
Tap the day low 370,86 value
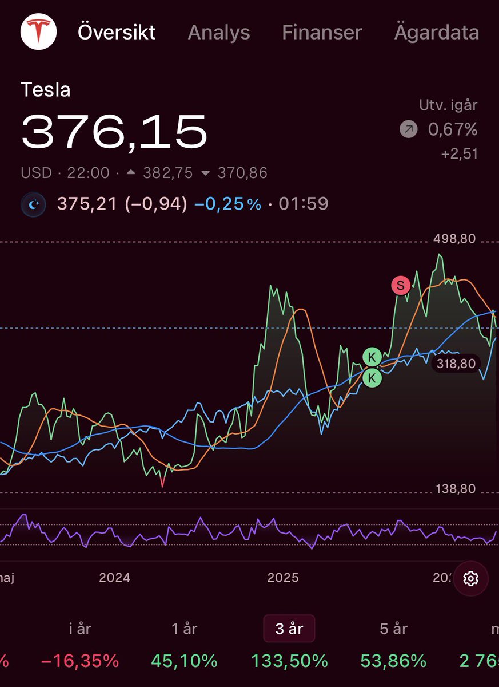[243, 173]
